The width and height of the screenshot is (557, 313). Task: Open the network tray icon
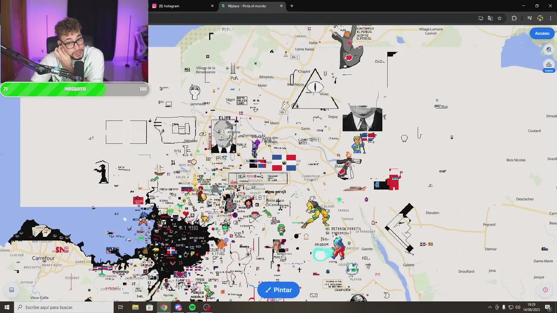tap(511, 307)
